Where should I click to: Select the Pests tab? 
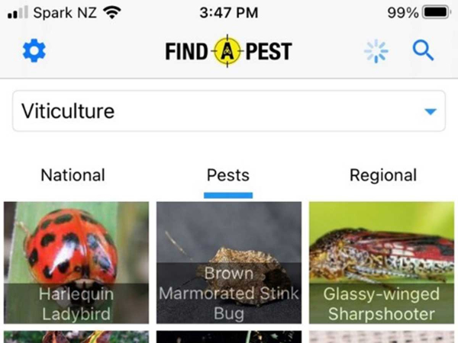(228, 175)
